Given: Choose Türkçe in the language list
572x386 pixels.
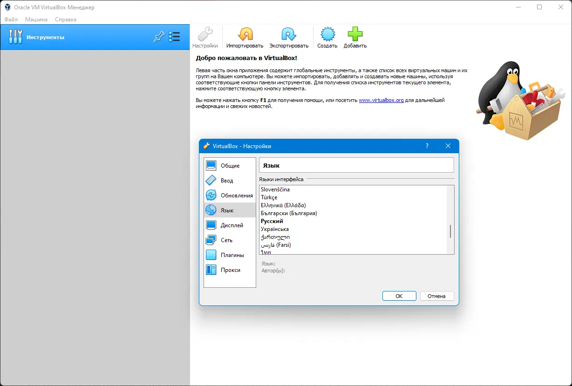Looking at the screenshot, I should pos(353,197).
